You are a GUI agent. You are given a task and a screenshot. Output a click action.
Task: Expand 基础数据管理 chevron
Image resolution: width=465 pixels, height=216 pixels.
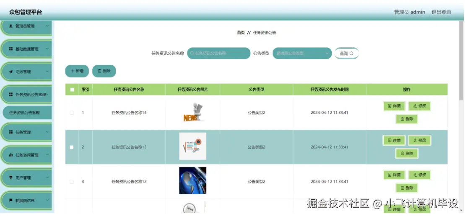click(x=47, y=49)
